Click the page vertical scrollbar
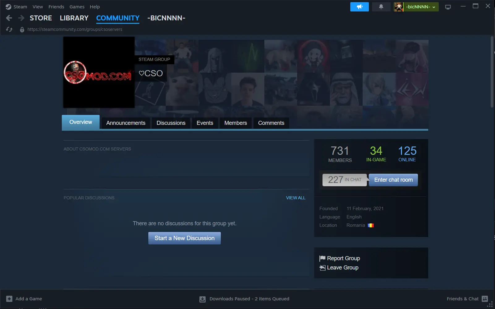 coord(492,72)
